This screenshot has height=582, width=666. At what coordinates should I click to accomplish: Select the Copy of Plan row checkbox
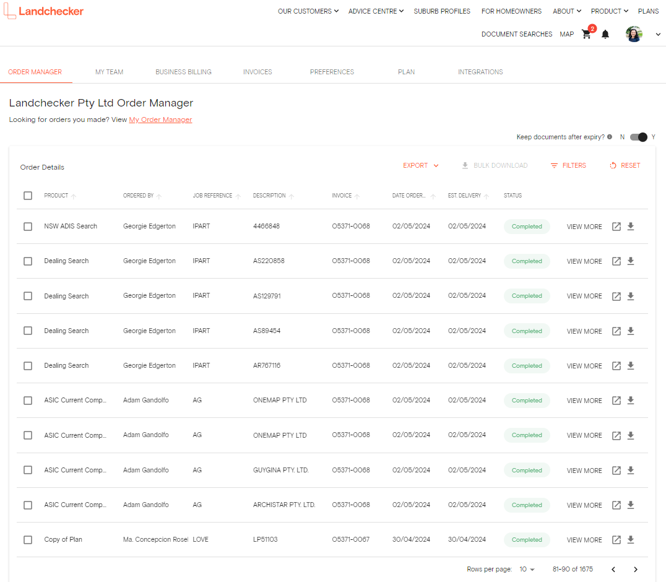click(x=28, y=540)
